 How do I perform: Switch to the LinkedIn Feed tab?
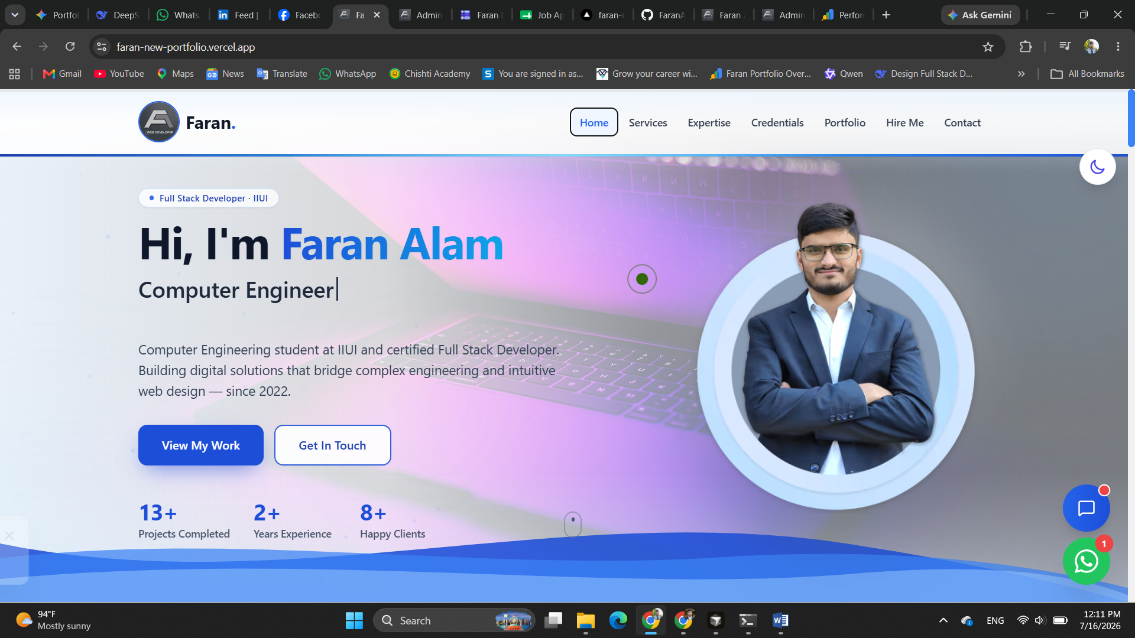pos(238,15)
